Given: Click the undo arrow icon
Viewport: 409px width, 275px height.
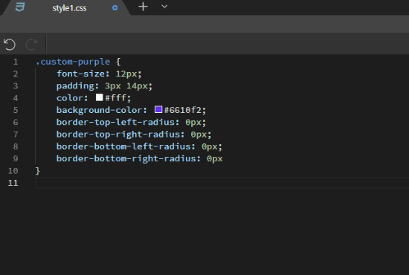Looking at the screenshot, I should [10, 45].
